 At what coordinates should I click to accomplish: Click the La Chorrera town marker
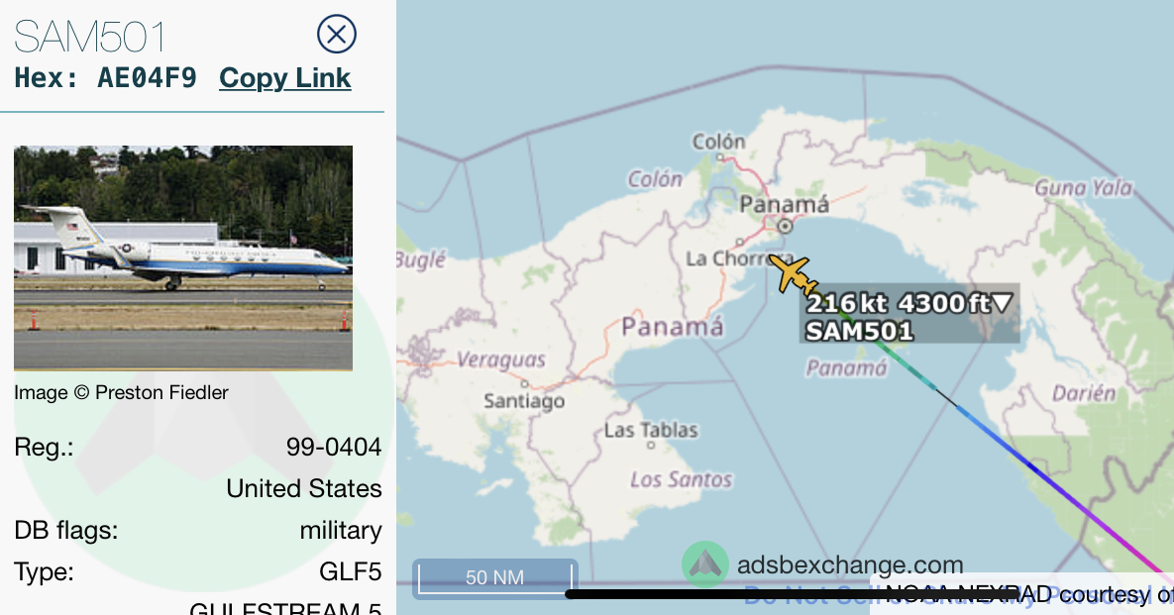point(740,242)
